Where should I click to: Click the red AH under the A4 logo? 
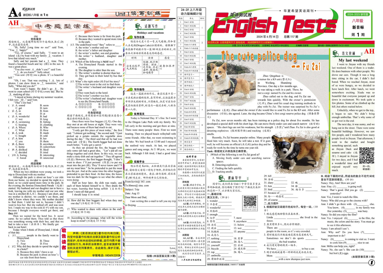(13, 23)
